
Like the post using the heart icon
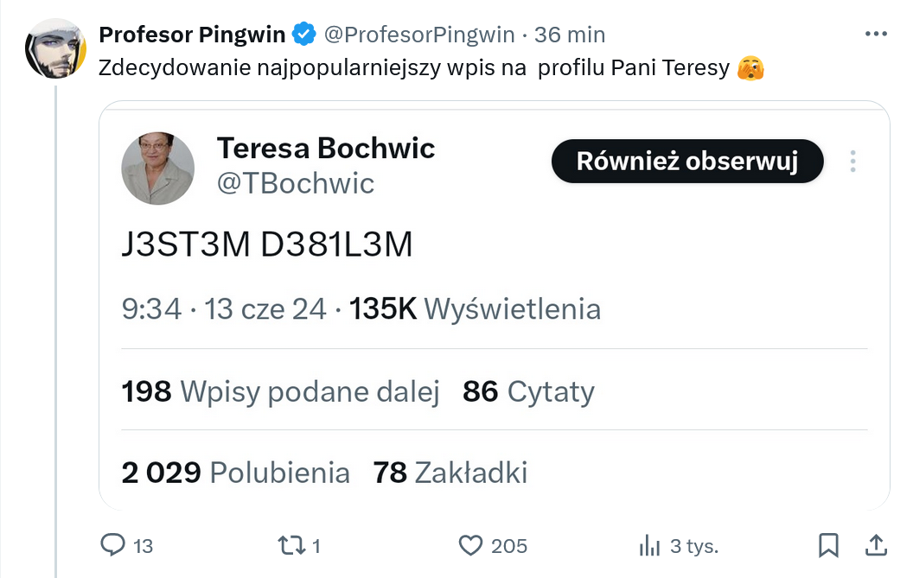pyautogui.click(x=470, y=545)
